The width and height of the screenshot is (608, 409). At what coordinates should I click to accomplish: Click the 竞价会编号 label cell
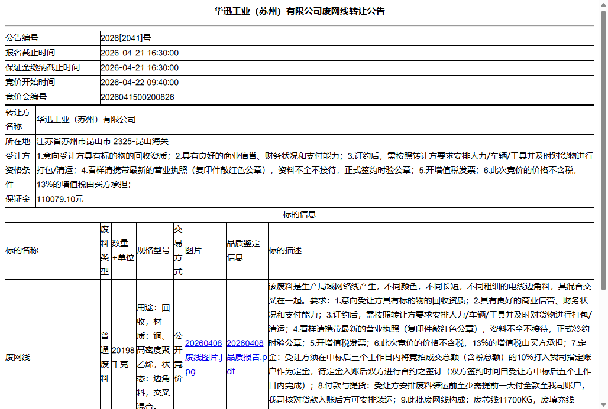click(53, 97)
